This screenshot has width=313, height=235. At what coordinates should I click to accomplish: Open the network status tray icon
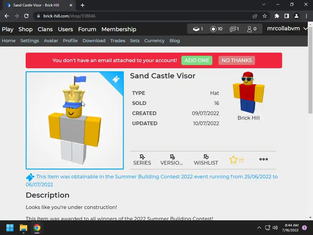point(267,228)
